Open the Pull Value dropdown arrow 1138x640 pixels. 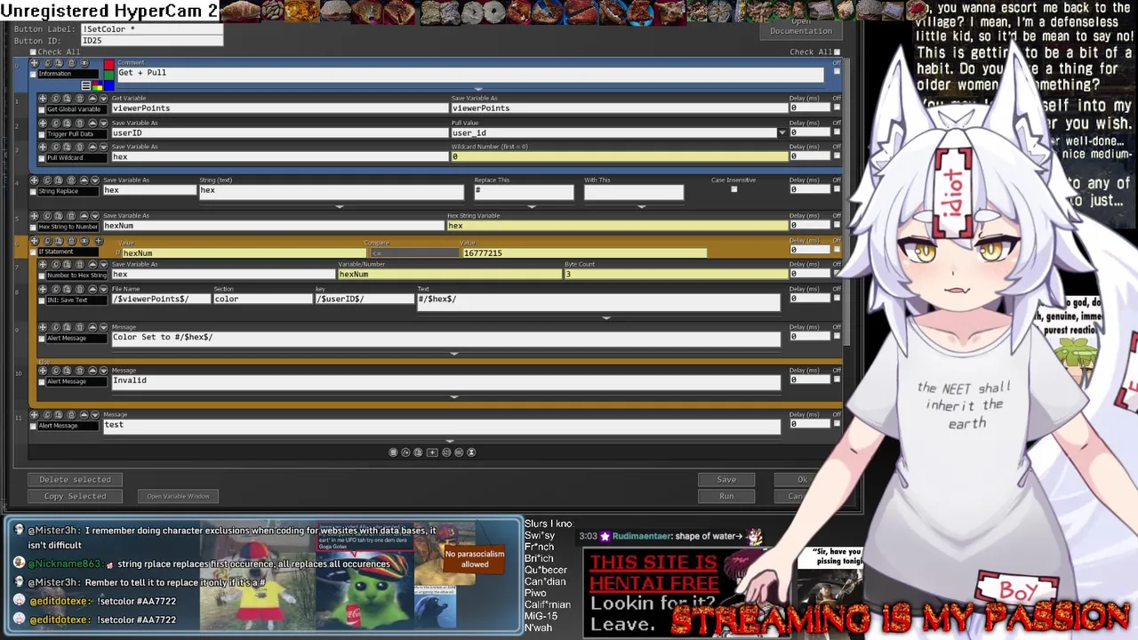click(782, 132)
